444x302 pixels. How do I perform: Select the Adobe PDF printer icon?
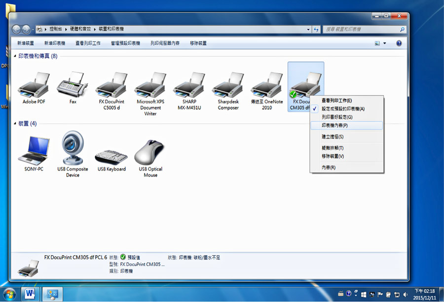click(x=34, y=85)
